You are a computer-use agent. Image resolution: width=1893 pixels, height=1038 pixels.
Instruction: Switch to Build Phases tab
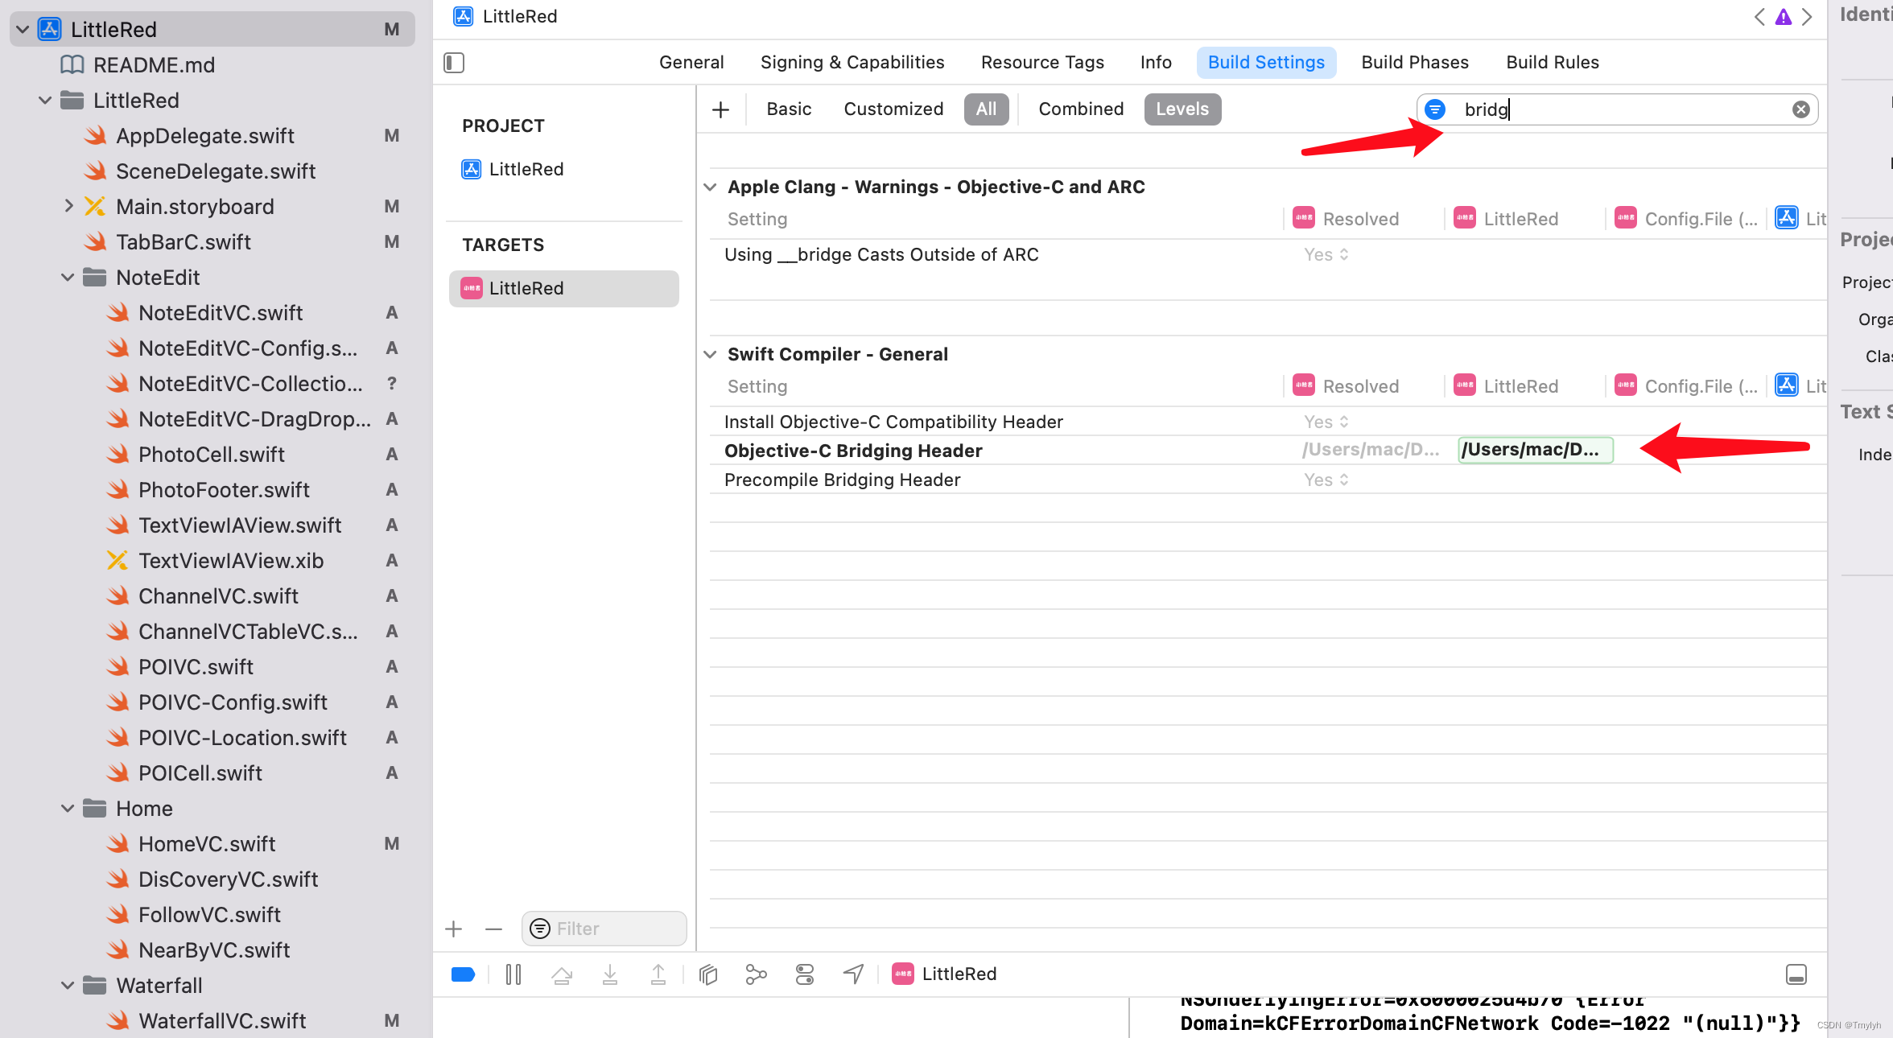[1415, 63]
